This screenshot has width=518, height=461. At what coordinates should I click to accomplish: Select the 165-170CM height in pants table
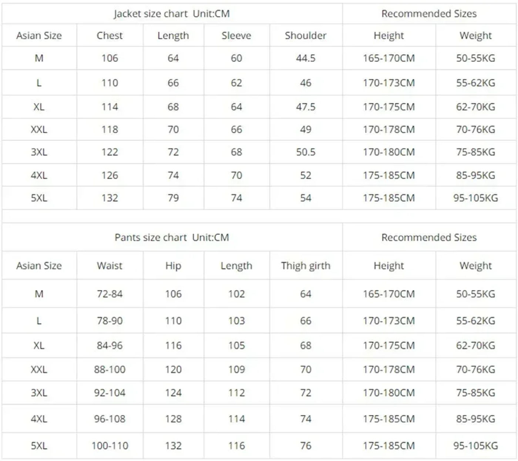[x=389, y=294]
